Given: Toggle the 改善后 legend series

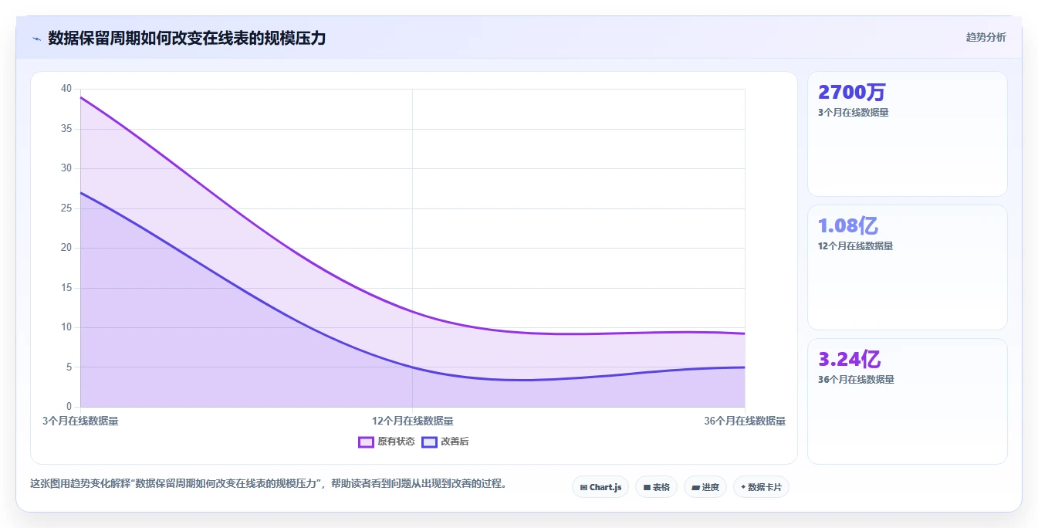Looking at the screenshot, I should (445, 442).
